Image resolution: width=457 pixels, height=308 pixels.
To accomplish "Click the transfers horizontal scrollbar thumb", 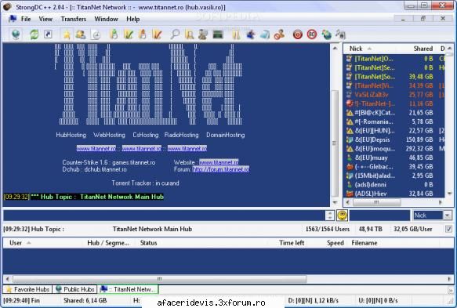I will click(x=160, y=279).
